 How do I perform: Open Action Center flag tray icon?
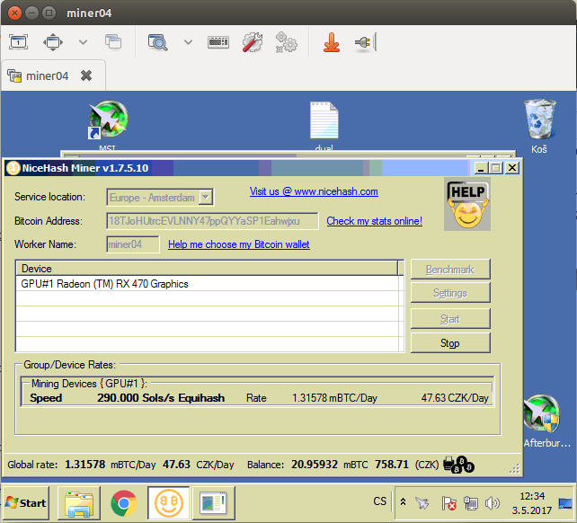[x=448, y=503]
